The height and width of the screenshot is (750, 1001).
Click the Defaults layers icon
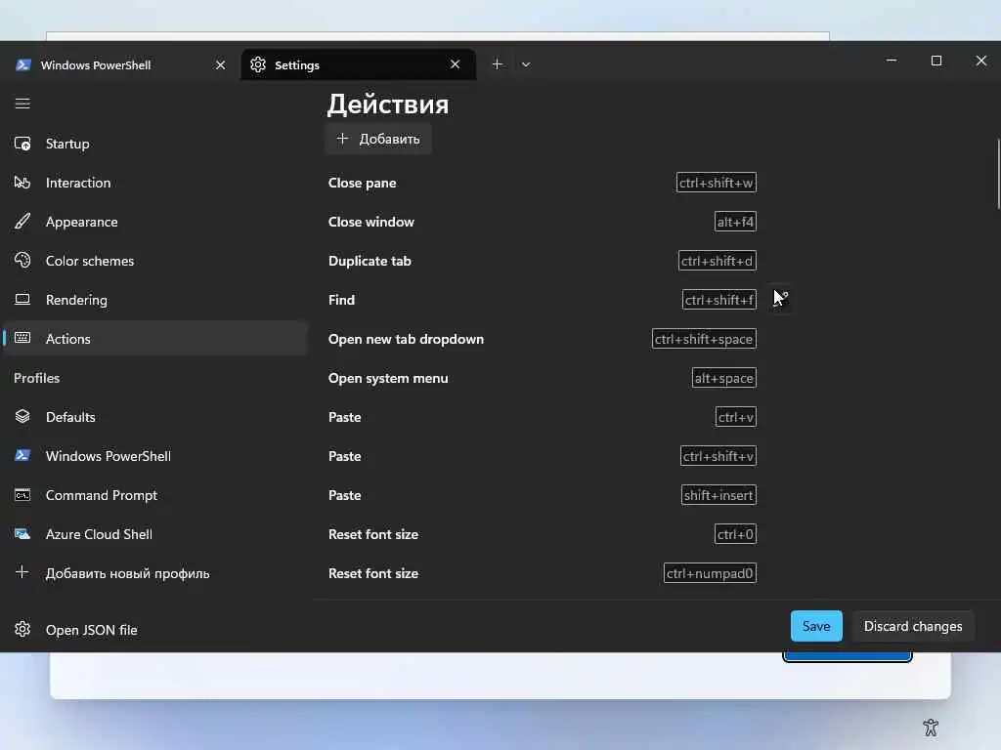tap(22, 416)
